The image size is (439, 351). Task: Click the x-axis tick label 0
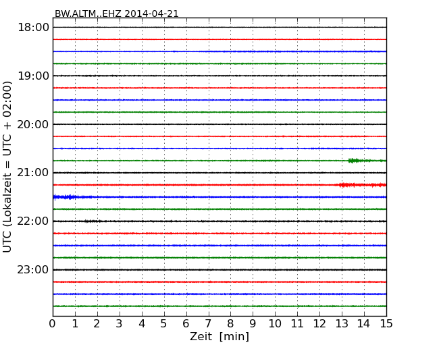[x=53, y=324]
